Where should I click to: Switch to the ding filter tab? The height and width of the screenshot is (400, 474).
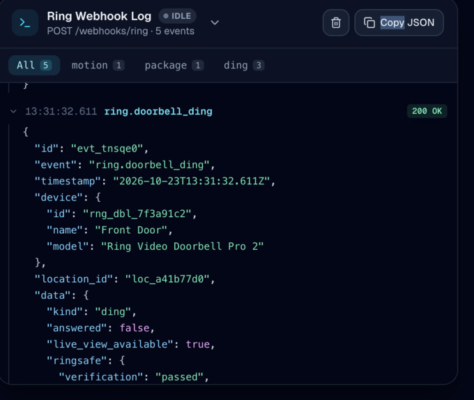tap(244, 65)
